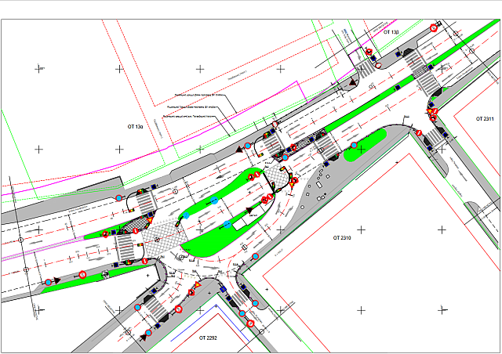This screenshot has width=502, height=354.
Task: Select the left-side OT 13a label
Action: (135, 126)
